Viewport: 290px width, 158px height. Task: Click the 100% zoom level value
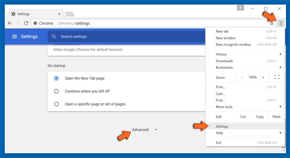253,78
